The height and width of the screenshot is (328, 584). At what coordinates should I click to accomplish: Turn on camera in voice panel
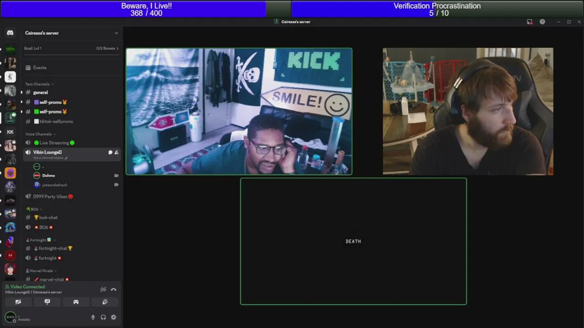pyautogui.click(x=18, y=302)
